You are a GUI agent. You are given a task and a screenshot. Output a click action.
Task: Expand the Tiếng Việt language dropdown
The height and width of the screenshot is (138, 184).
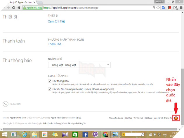(x=79, y=65)
